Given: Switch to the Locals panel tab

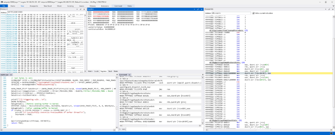Looking at the screenshot, I should pyautogui.click(x=97, y=71).
